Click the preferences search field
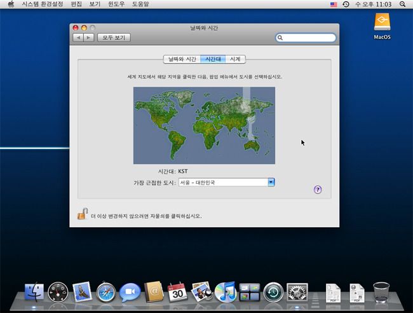 306,38
